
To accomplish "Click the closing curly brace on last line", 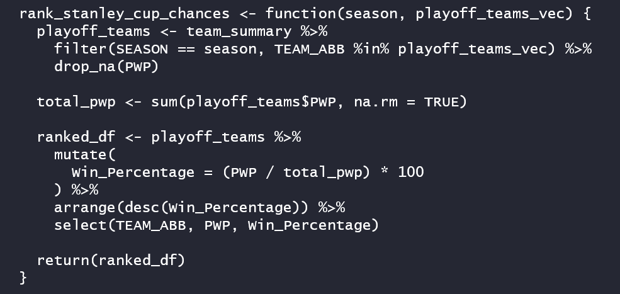I will 24,277.
